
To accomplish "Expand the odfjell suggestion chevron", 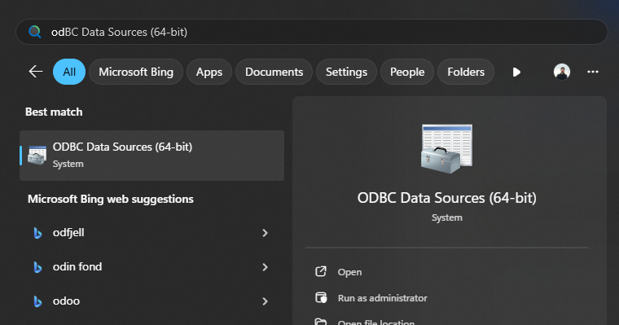I will [265, 233].
